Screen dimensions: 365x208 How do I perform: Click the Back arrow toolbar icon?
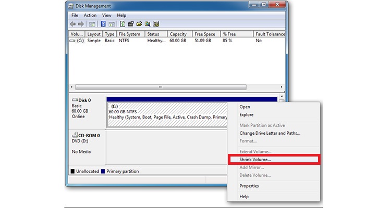[73, 24]
